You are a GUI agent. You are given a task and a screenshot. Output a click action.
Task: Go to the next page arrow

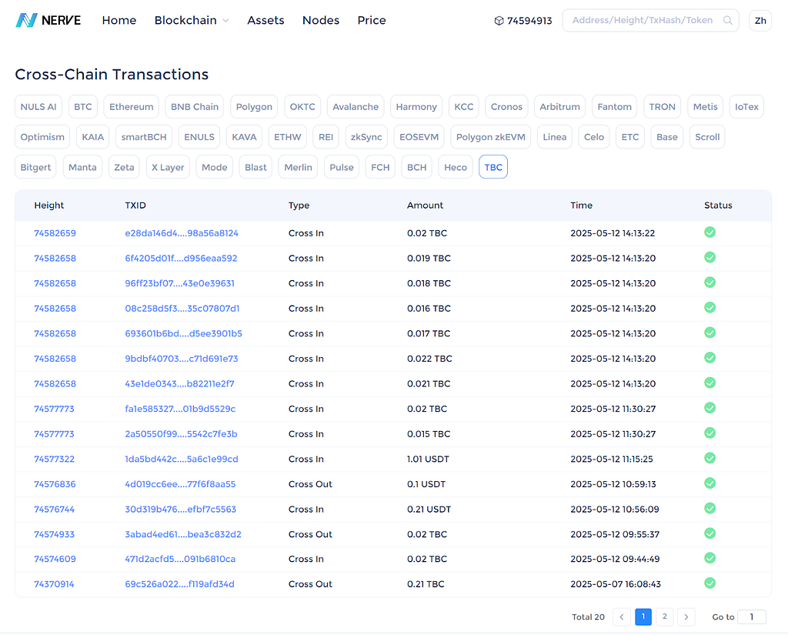tap(686, 617)
